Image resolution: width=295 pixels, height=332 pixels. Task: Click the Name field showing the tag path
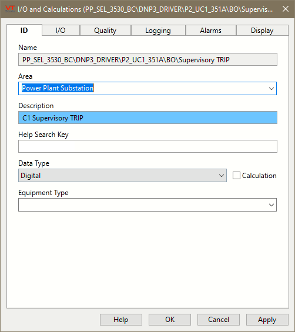(x=147, y=59)
